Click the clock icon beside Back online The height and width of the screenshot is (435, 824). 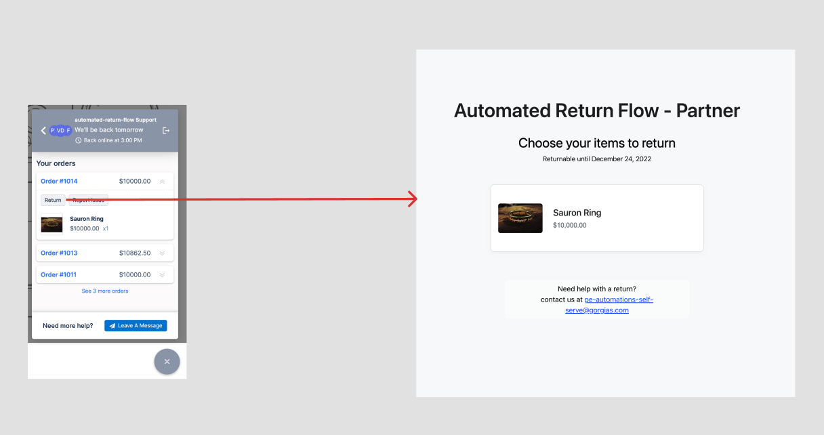point(78,140)
